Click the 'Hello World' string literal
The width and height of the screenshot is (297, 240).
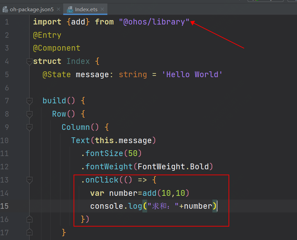(192, 75)
